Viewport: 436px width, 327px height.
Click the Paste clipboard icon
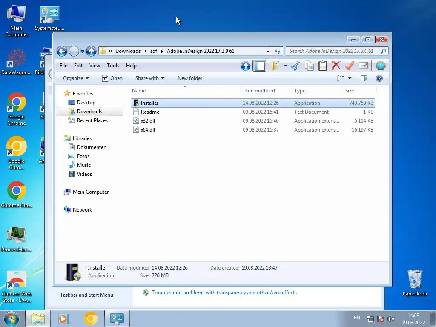323,66
